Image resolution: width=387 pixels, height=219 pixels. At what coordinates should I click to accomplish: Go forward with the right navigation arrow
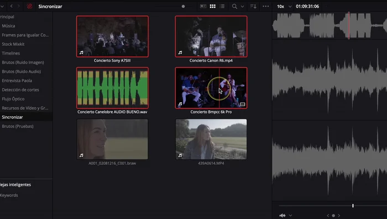coord(18,6)
